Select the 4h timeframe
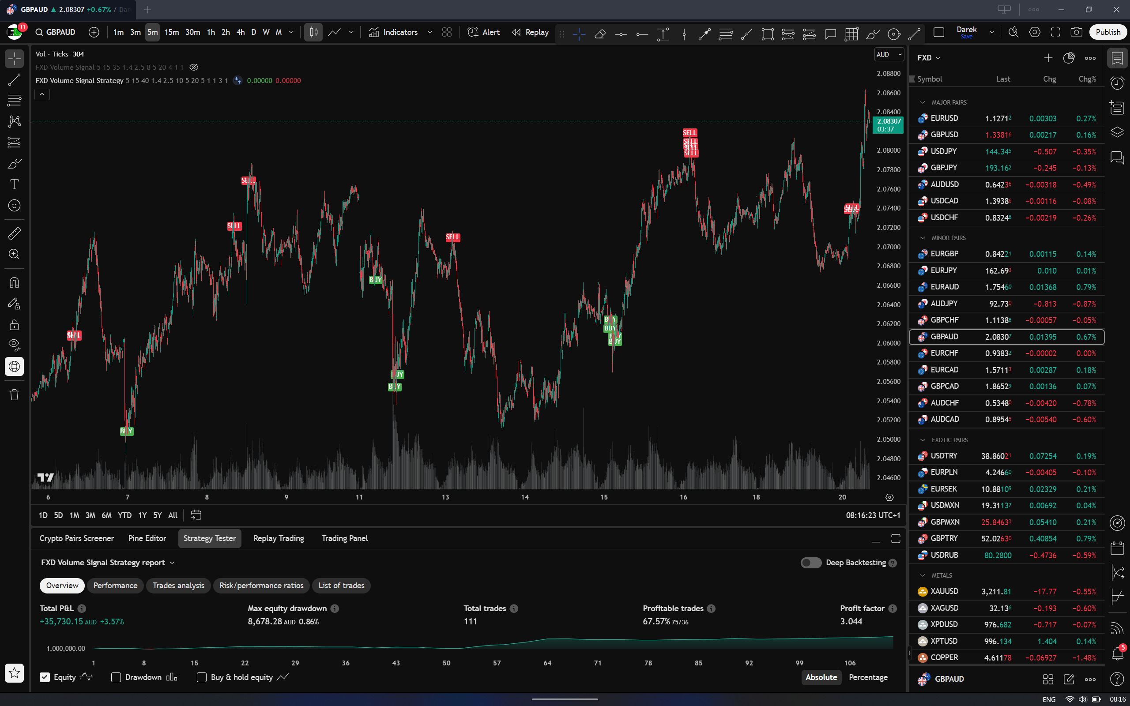The width and height of the screenshot is (1130, 706). tap(241, 32)
